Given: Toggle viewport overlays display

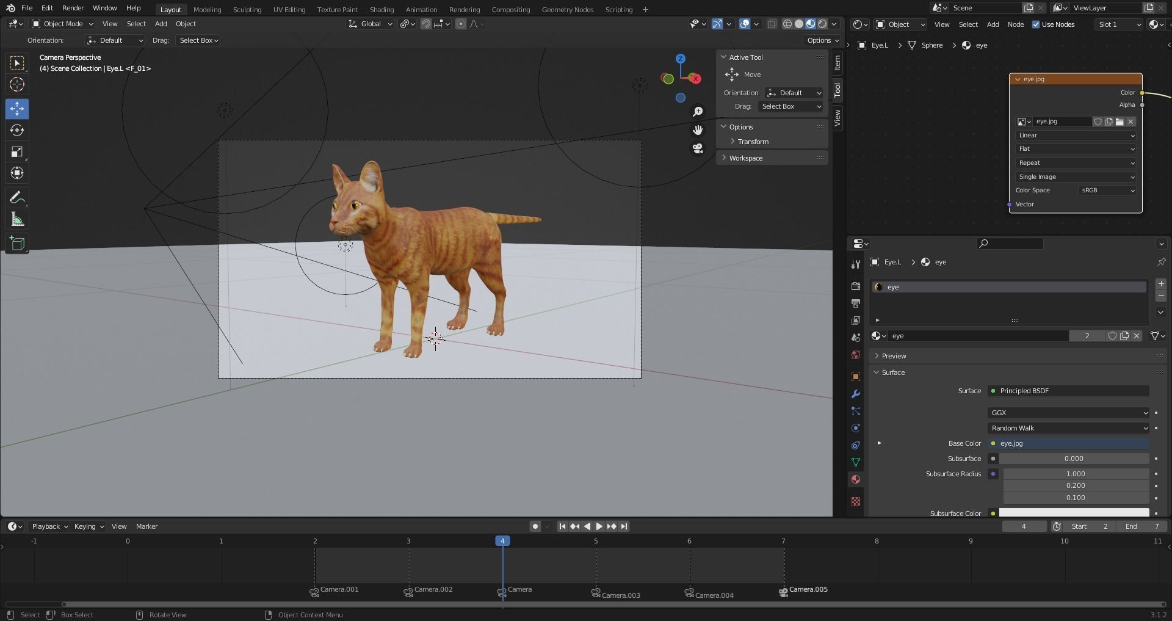Looking at the screenshot, I should (745, 24).
